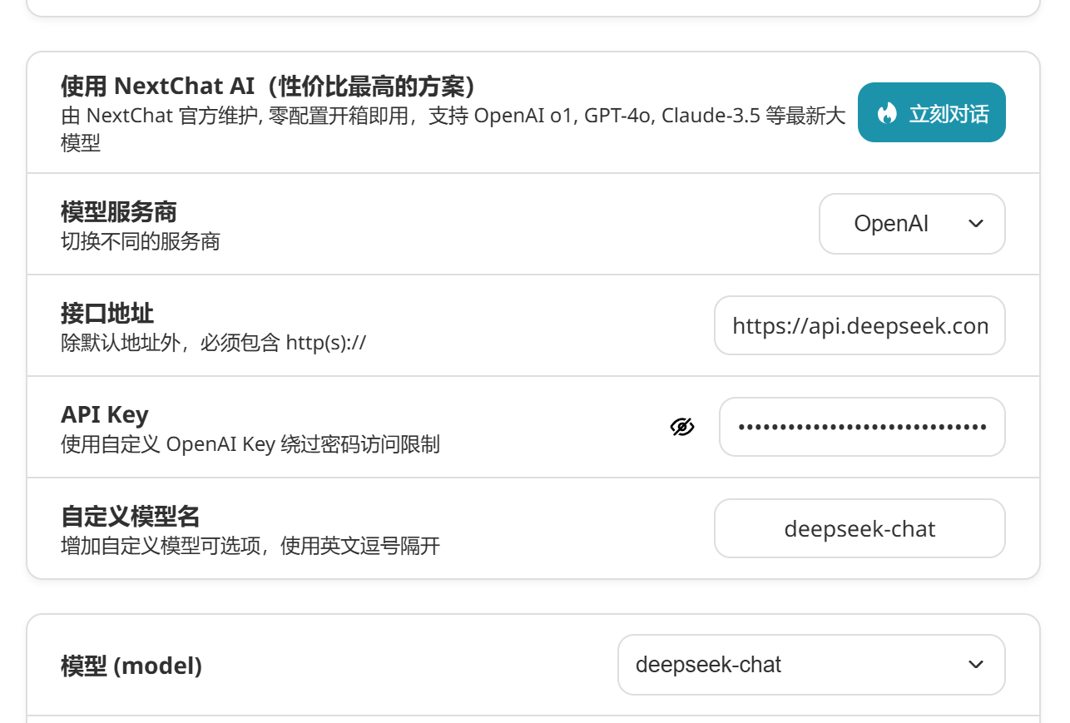Click the 接口地址 setting label
1070x723 pixels.
[107, 313]
